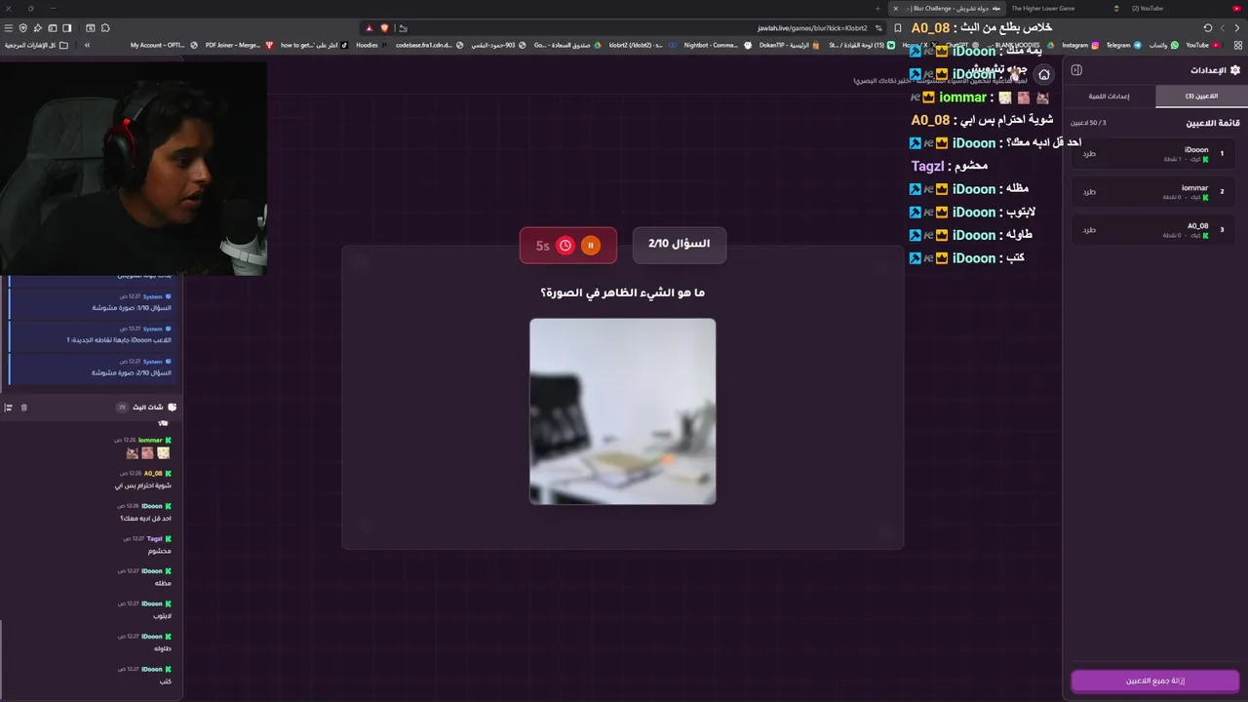The height and width of the screenshot is (702, 1248).
Task: Expand the bookmarks overflow chevron
Action: [x=87, y=45]
